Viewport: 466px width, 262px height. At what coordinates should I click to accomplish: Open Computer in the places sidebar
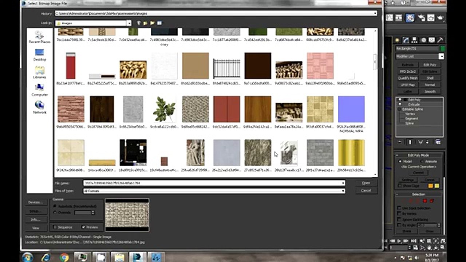tap(40, 90)
